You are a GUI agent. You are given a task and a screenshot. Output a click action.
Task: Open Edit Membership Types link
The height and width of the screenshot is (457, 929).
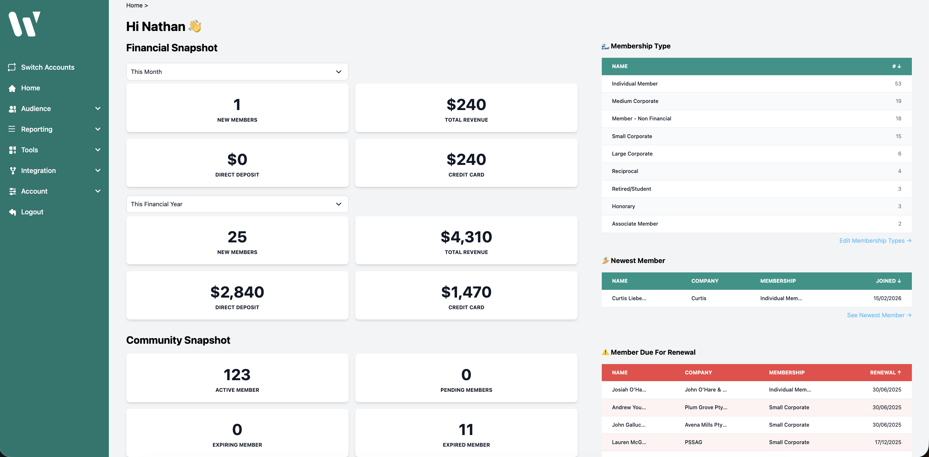[875, 240]
